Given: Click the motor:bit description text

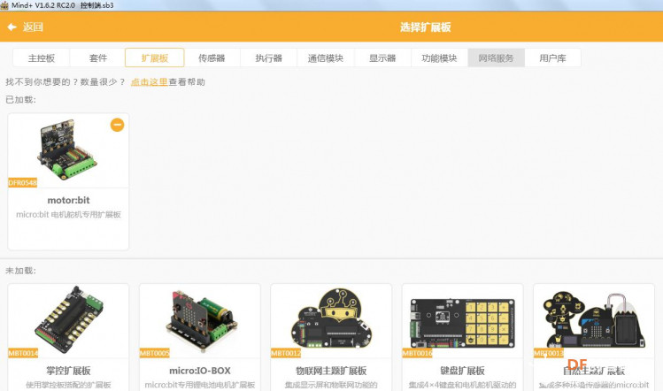Looking at the screenshot, I should click(x=68, y=214).
